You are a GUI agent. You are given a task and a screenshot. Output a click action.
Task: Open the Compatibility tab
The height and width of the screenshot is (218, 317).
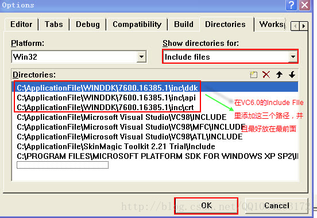point(137,25)
